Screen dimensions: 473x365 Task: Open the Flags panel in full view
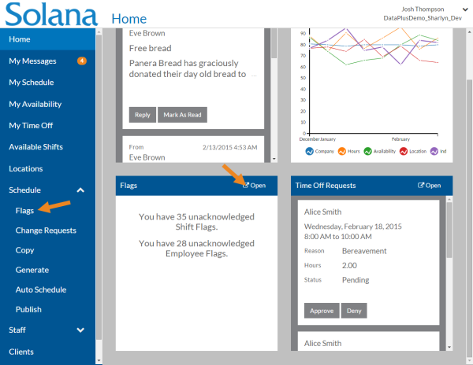[x=255, y=186]
